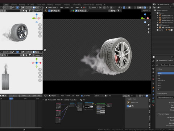Screen dimensions: 174x131
Task: Open the Output properties tab
Action: (x=153, y=69)
